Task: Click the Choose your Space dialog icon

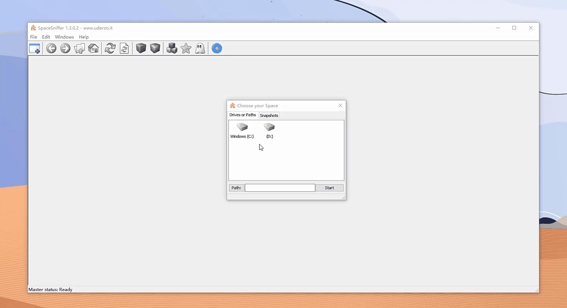Action: tap(233, 105)
